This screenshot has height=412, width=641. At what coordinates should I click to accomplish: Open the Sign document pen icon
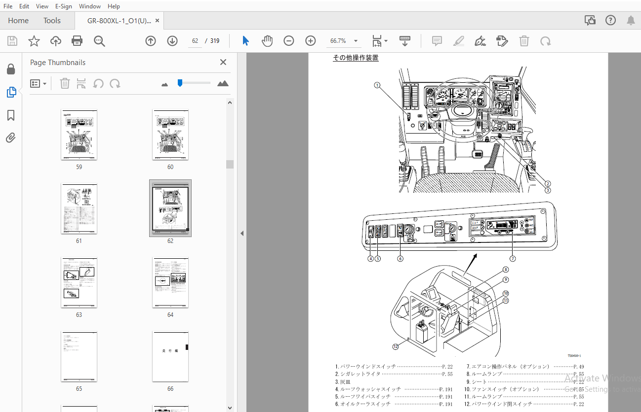[x=480, y=41]
